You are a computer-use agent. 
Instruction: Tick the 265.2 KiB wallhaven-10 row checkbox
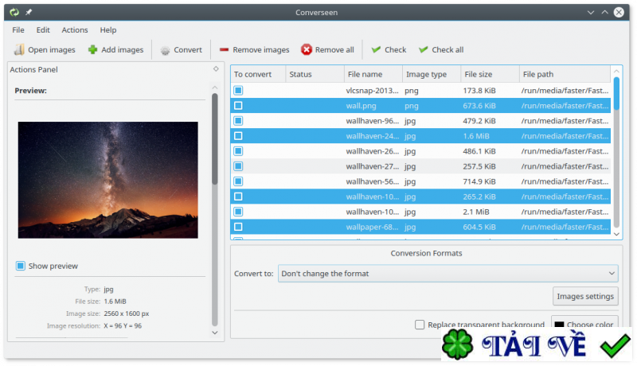(x=238, y=197)
